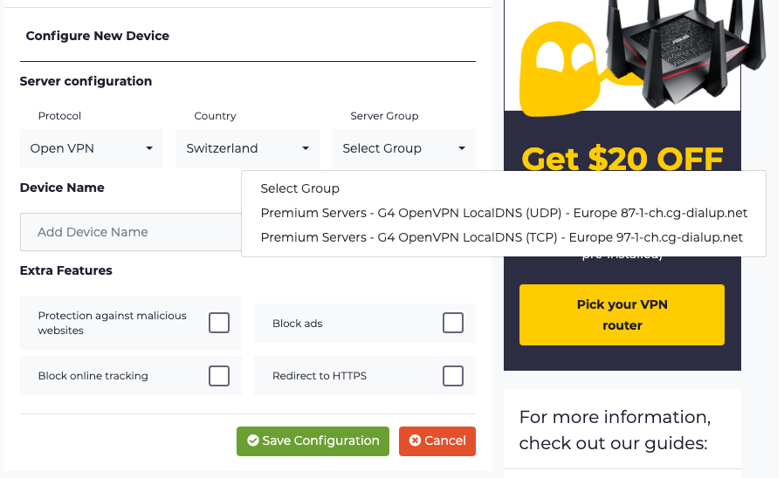Open the Select Group server dropdown
Image resolution: width=784 pixels, height=478 pixels.
[x=403, y=148]
